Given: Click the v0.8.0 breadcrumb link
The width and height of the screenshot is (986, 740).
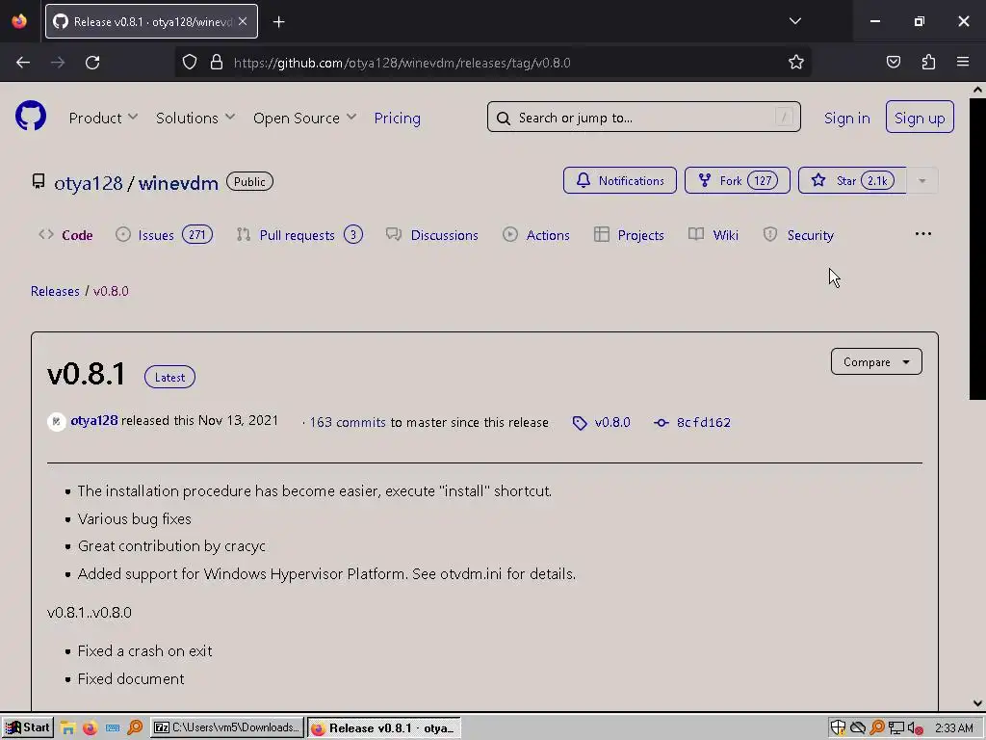Looking at the screenshot, I should (111, 291).
